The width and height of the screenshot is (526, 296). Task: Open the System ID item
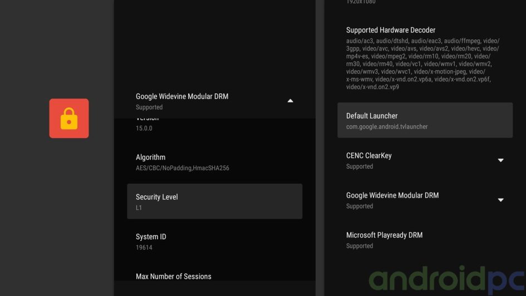coord(214,241)
